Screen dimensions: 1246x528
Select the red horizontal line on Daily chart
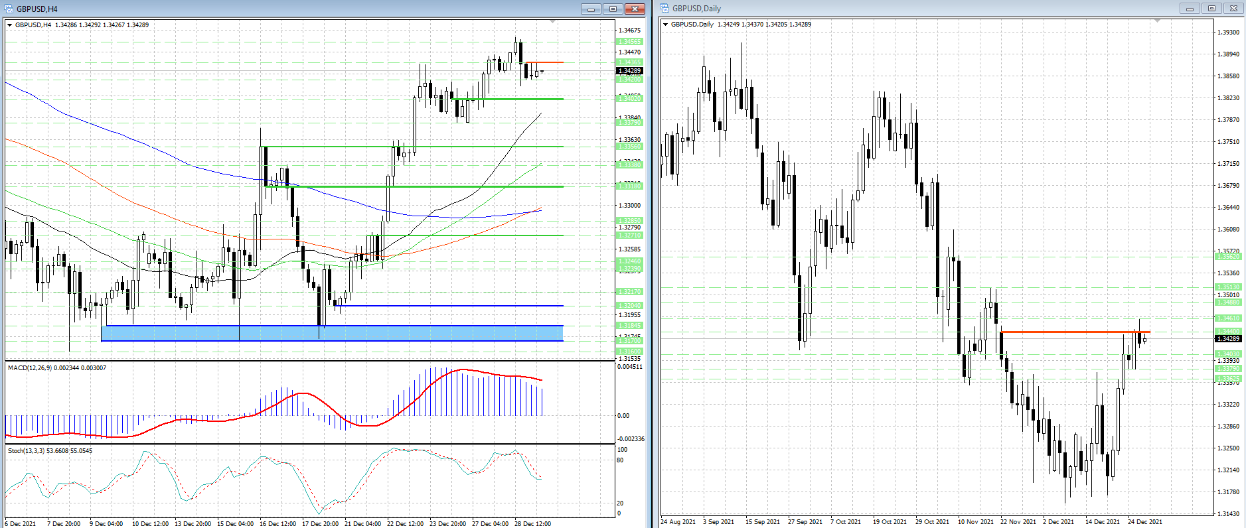click(1062, 332)
